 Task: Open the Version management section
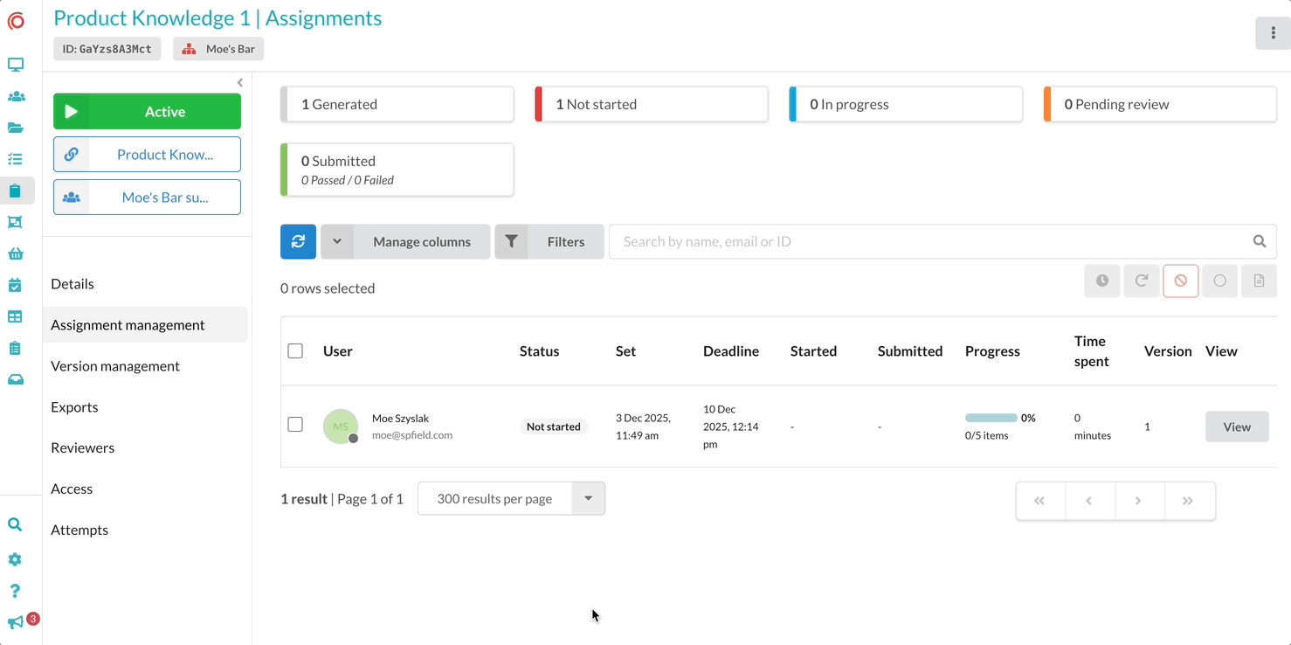[115, 366]
